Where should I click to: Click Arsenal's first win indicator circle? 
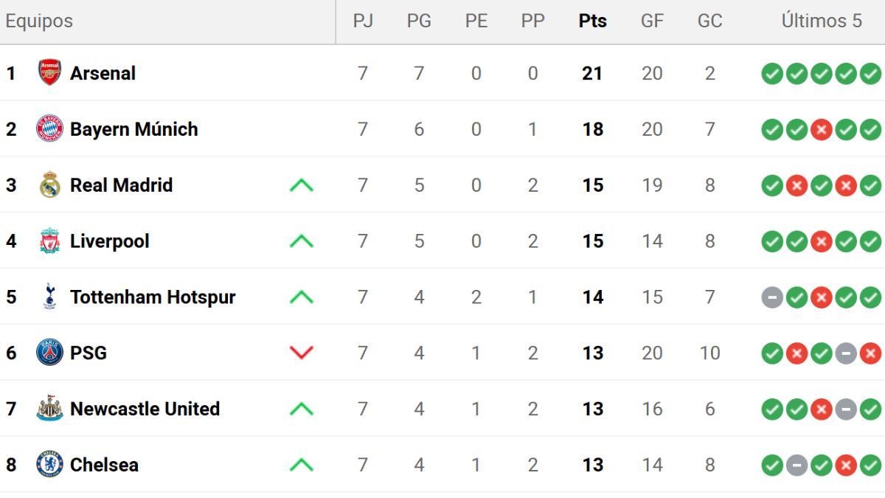coord(771,73)
